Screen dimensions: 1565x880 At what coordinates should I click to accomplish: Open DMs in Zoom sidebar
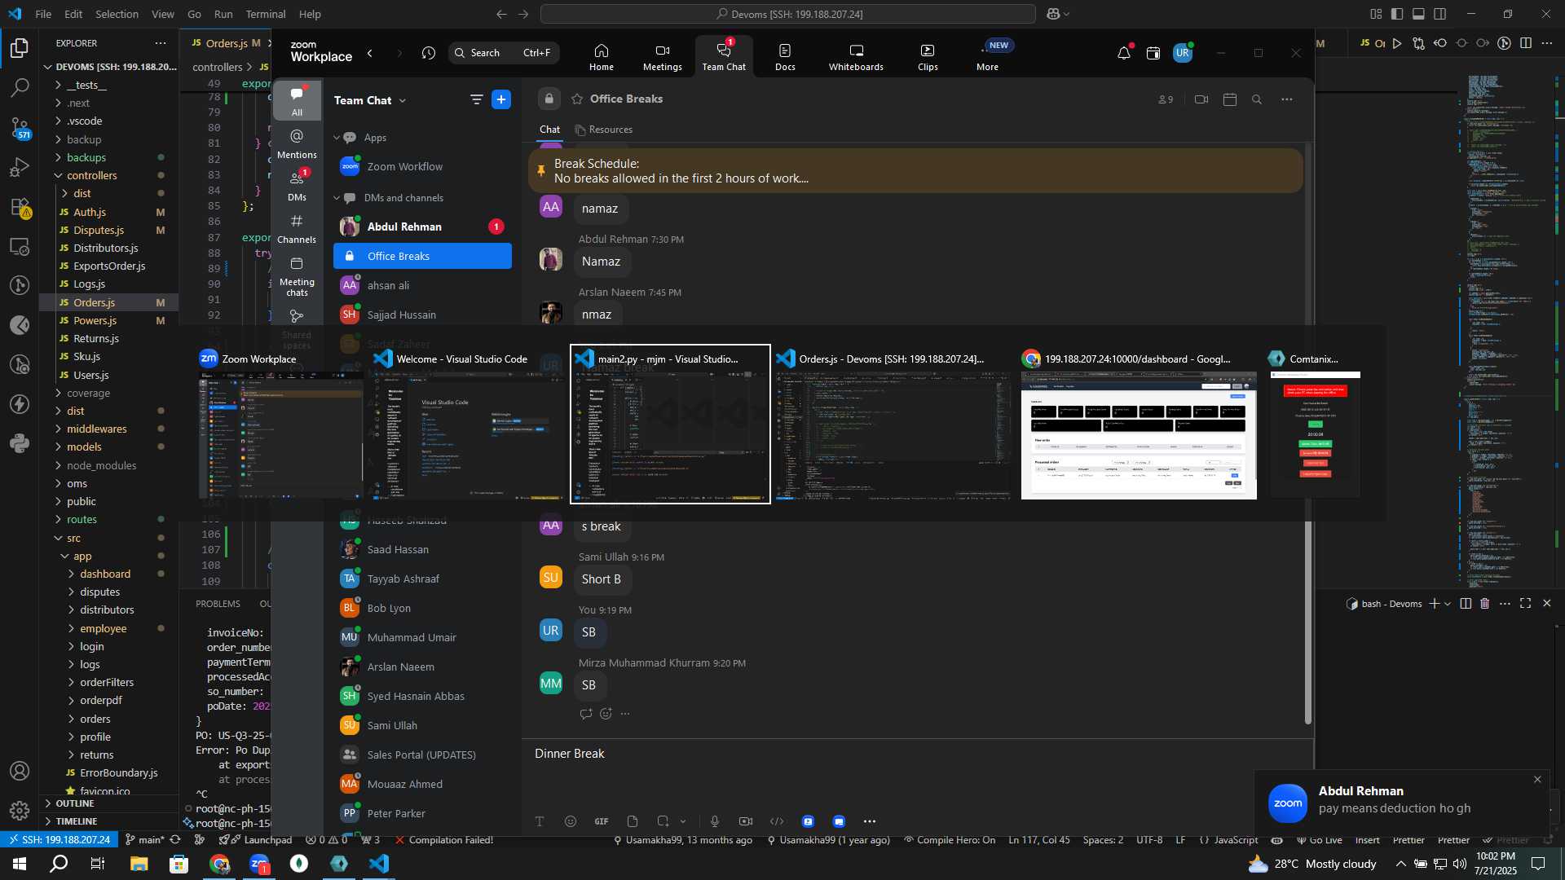[x=297, y=186]
